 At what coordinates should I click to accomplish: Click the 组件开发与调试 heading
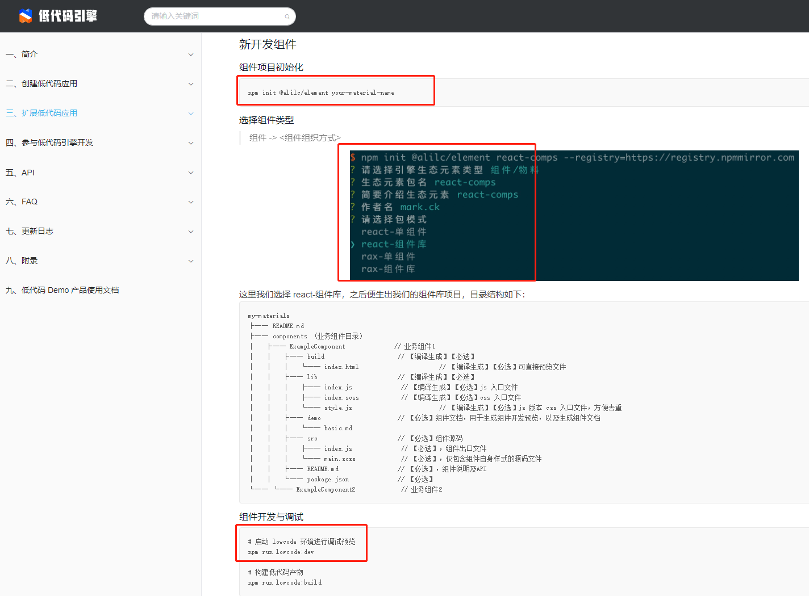tap(271, 517)
